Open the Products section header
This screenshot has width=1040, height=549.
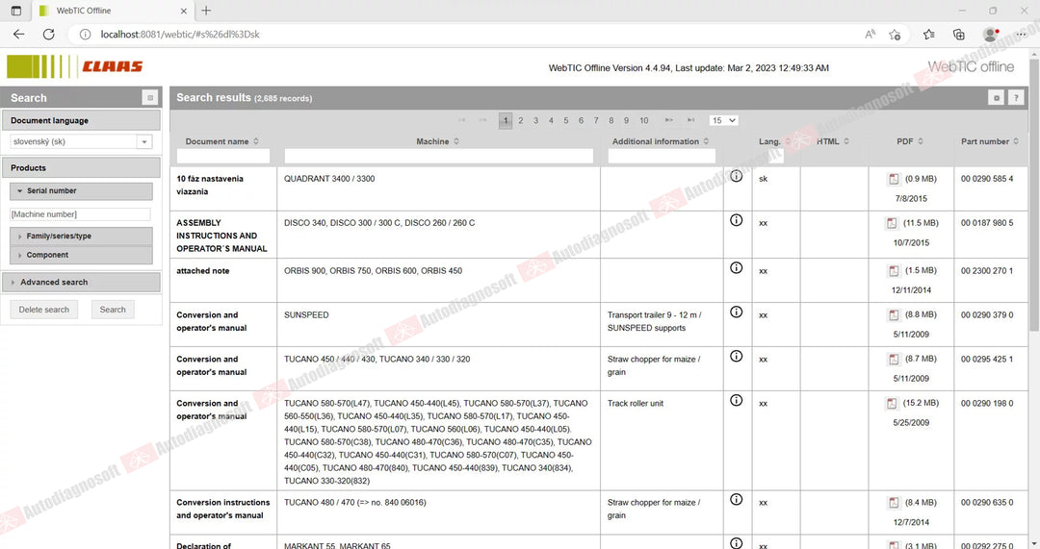coord(81,168)
